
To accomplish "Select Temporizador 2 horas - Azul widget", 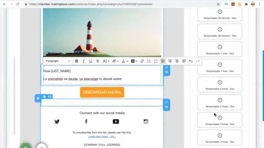I will (x=220, y=85).
